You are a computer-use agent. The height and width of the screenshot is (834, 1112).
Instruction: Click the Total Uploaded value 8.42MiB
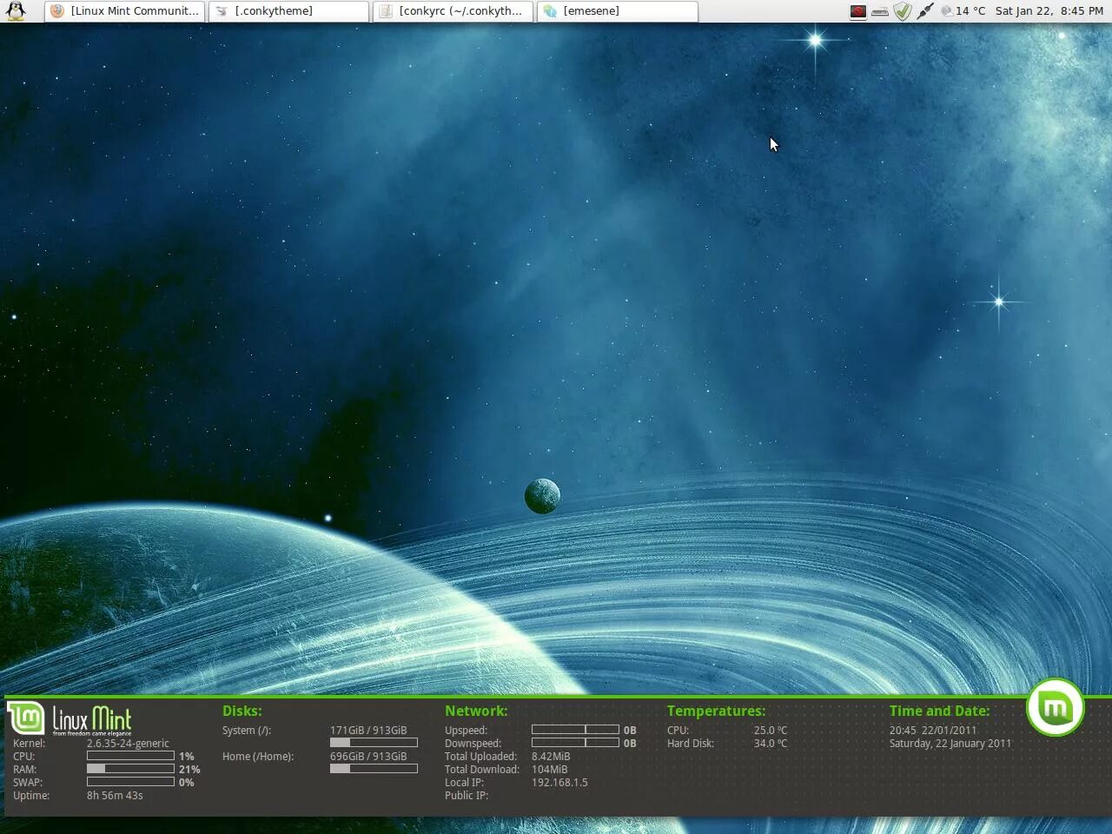click(x=551, y=757)
